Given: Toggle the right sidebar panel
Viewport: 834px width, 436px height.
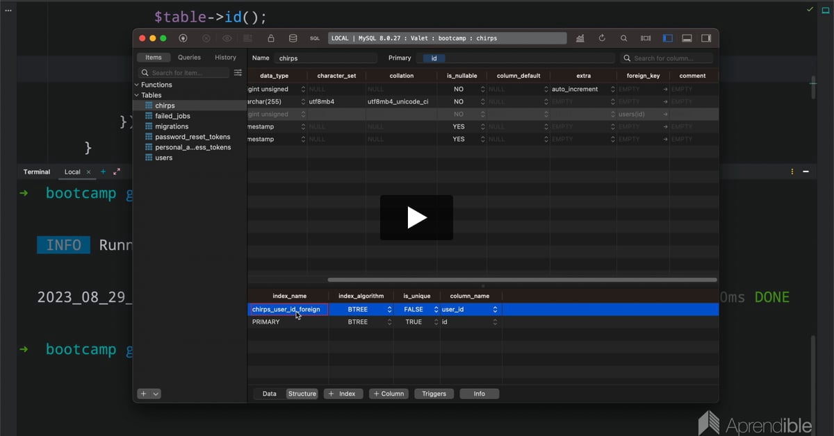Looking at the screenshot, I should [705, 39].
